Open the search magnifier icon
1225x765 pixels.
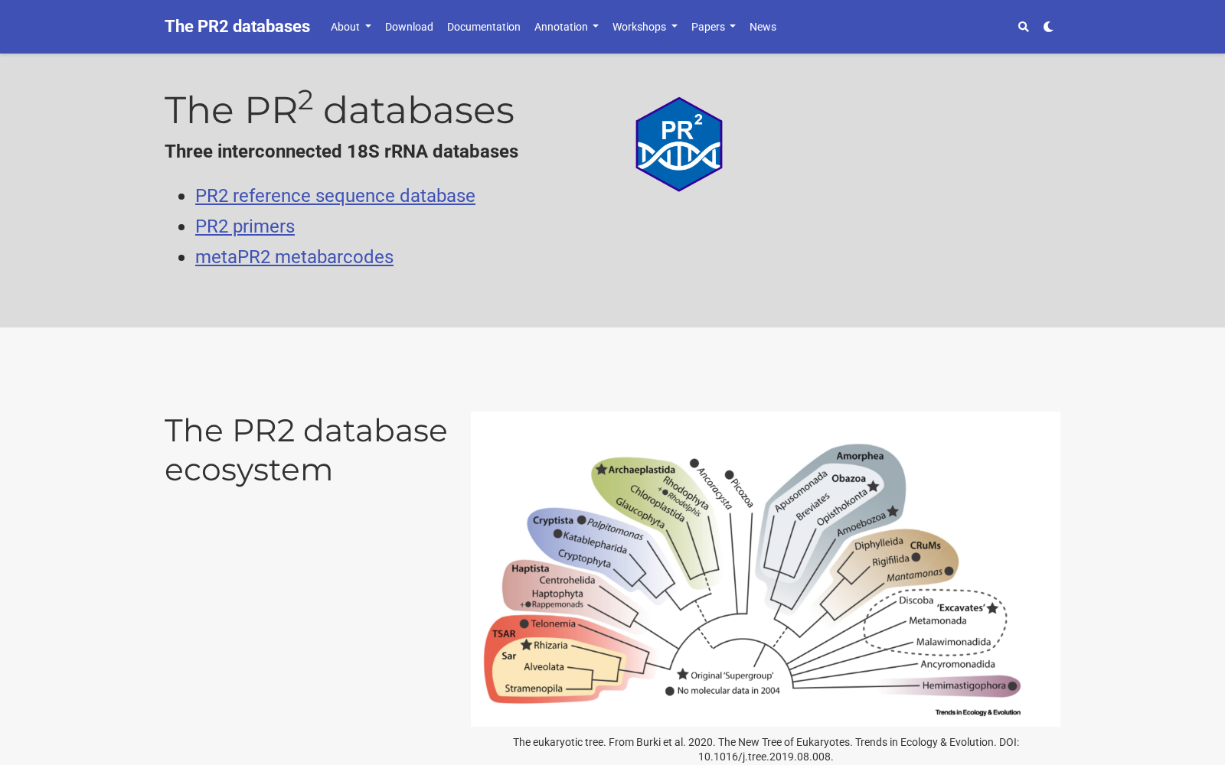(1023, 27)
